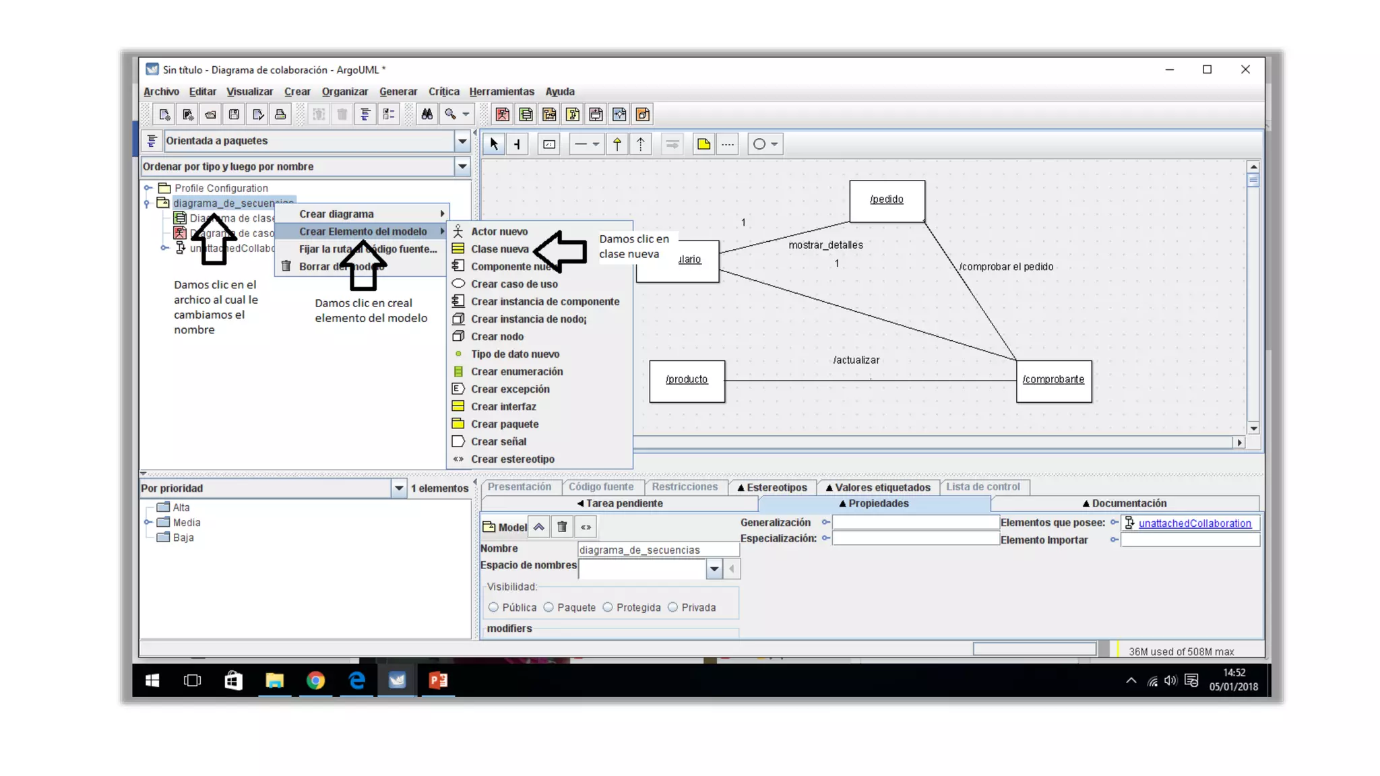The height and width of the screenshot is (776, 1380).
Task: Click the unattachedCollaboration link
Action: pyautogui.click(x=1194, y=523)
